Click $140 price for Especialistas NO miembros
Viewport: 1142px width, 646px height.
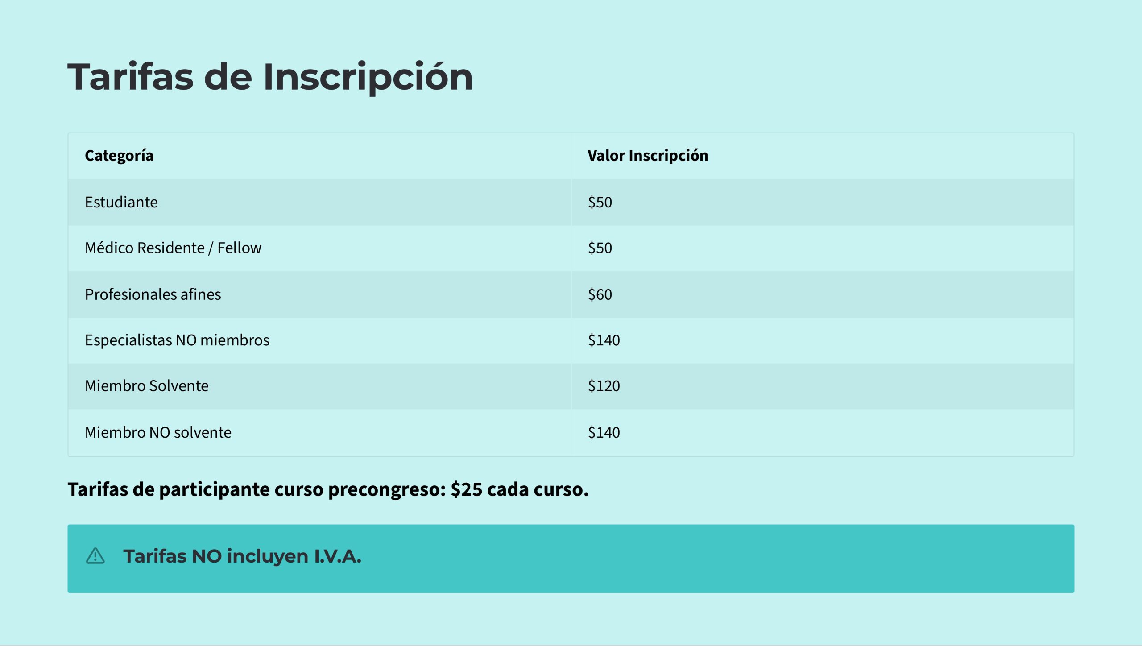(604, 340)
